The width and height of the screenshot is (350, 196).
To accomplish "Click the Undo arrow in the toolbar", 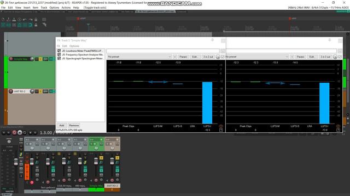I will 25,20.
